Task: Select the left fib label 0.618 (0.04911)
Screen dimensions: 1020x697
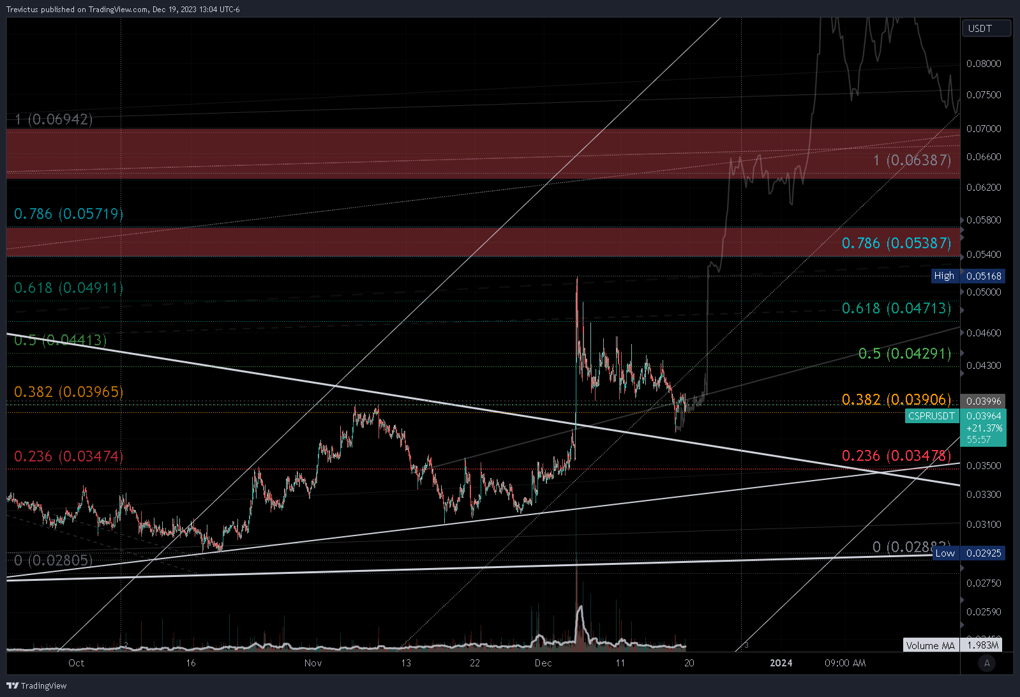Action: [68, 288]
